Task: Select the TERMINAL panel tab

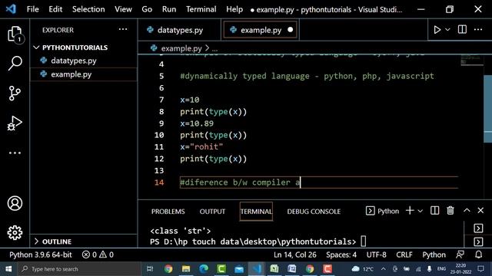Action: tap(256, 212)
